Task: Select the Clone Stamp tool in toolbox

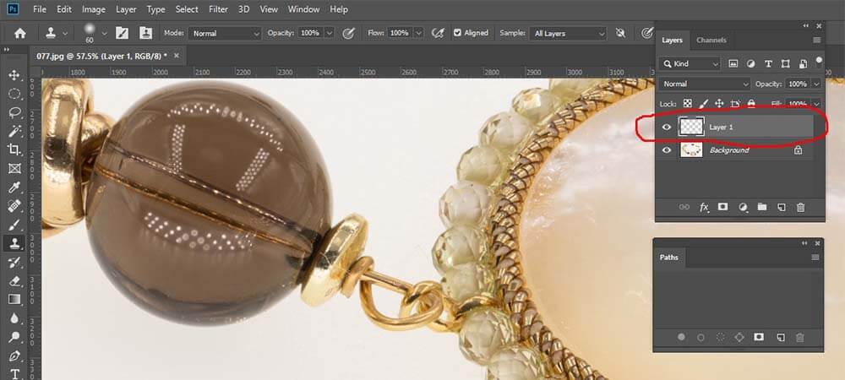Action: [x=14, y=243]
